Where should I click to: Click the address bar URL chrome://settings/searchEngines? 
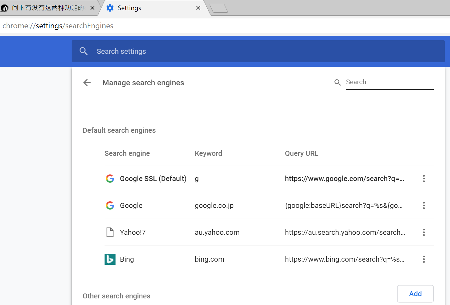(x=58, y=26)
